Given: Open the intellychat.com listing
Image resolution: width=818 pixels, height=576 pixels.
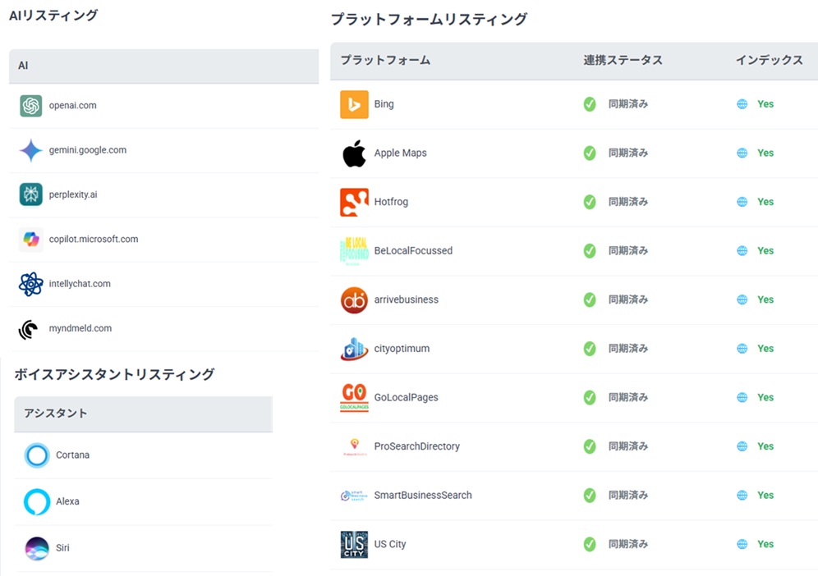Looking at the screenshot, I should 80,284.
